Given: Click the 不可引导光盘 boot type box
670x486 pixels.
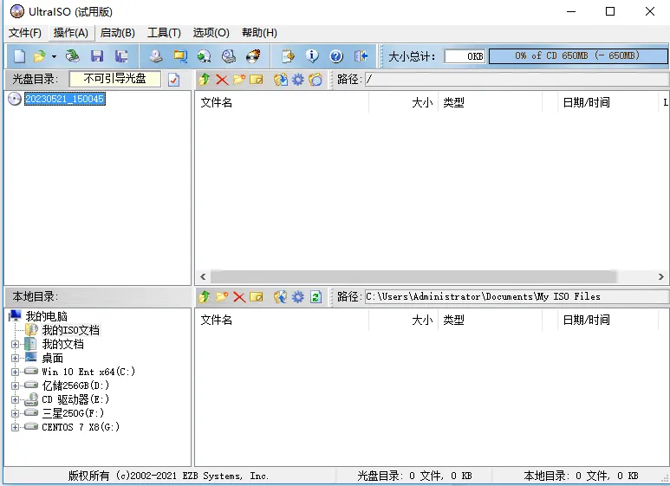Looking at the screenshot, I should 115,79.
